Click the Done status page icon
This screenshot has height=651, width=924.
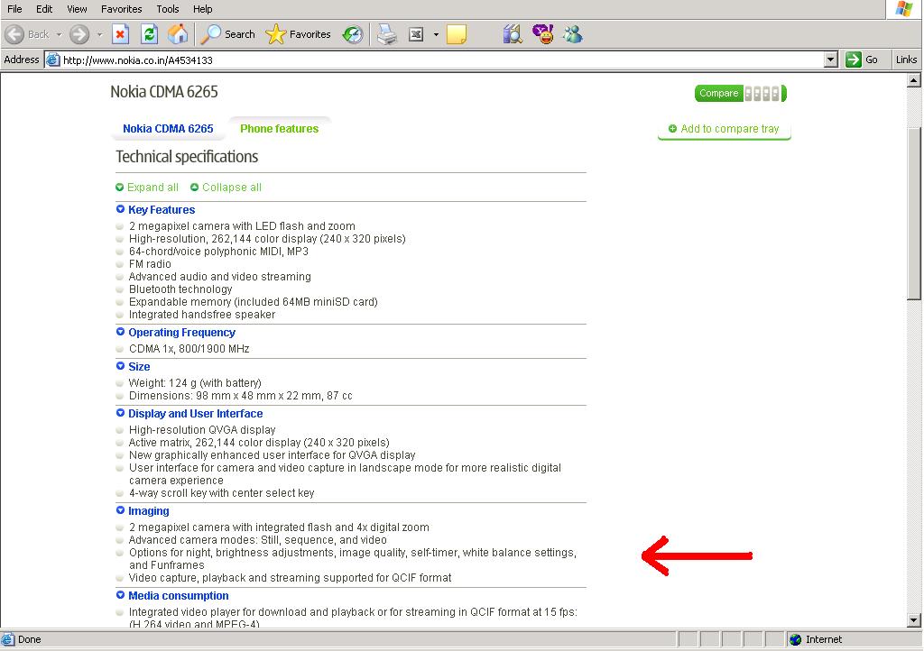pyautogui.click(x=7, y=639)
